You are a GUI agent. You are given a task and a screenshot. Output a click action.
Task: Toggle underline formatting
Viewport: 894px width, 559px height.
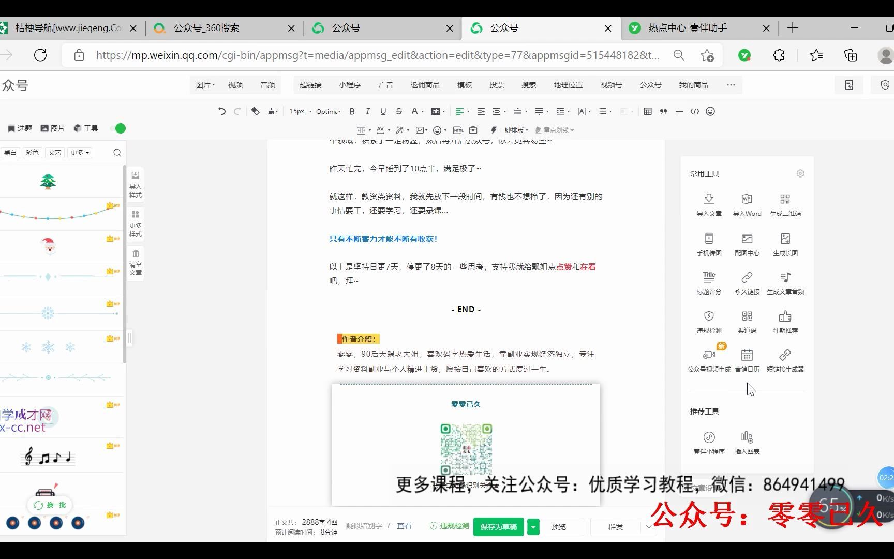[383, 111]
